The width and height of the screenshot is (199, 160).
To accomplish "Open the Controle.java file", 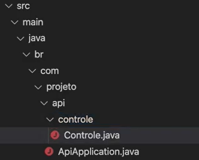I will 92,135.
